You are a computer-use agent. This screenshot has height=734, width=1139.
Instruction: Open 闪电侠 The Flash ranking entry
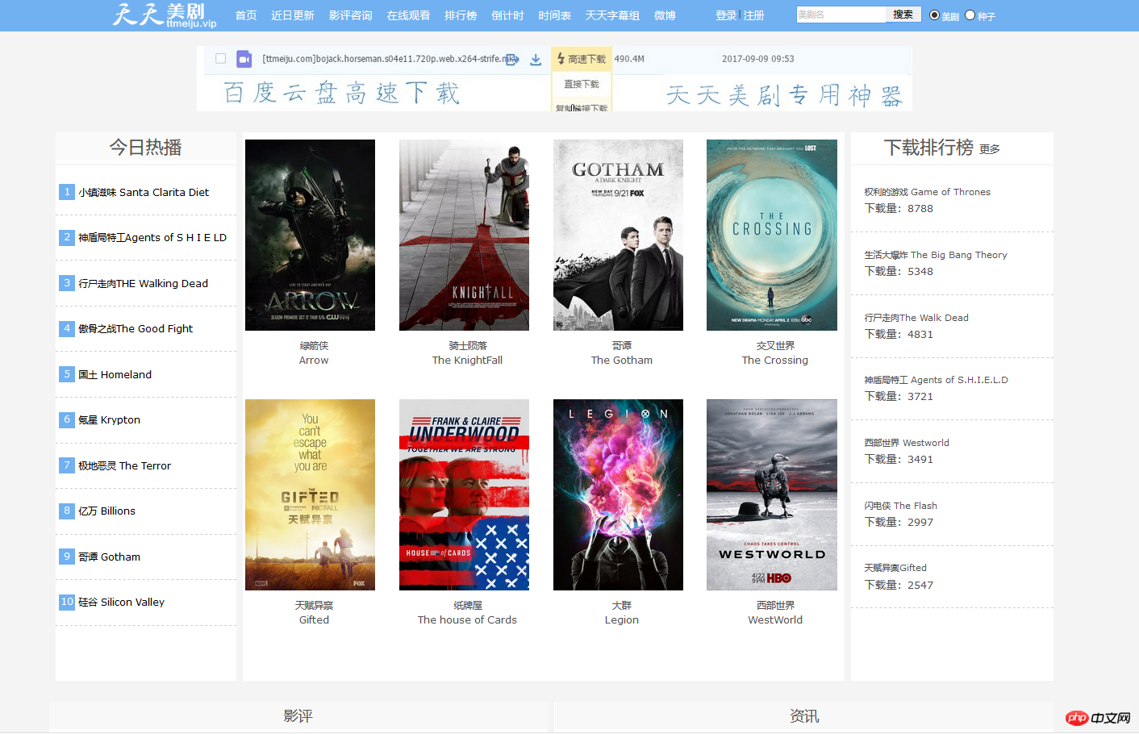(x=900, y=506)
